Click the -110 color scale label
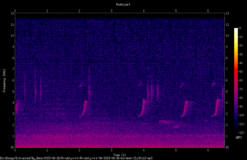The image size is (247, 160). (241, 124)
